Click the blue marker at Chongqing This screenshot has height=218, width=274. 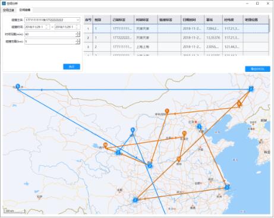(136, 200)
